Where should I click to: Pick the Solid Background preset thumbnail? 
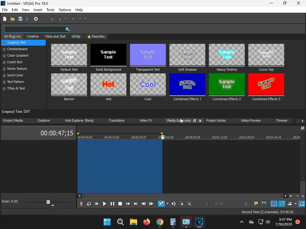(108, 55)
